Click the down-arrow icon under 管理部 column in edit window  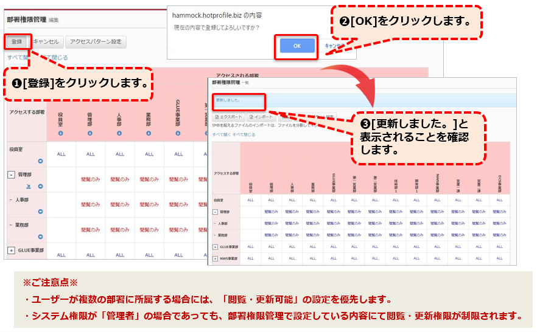pyautogui.click(x=90, y=133)
